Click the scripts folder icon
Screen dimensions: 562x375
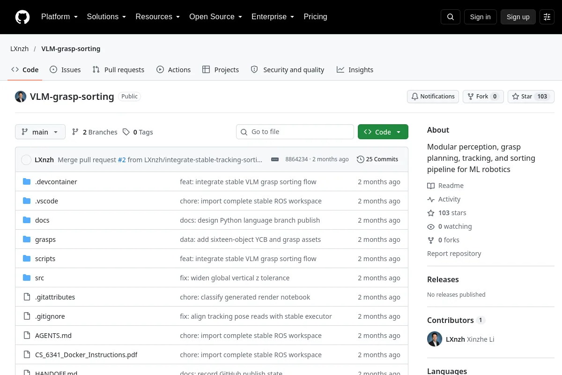27,259
